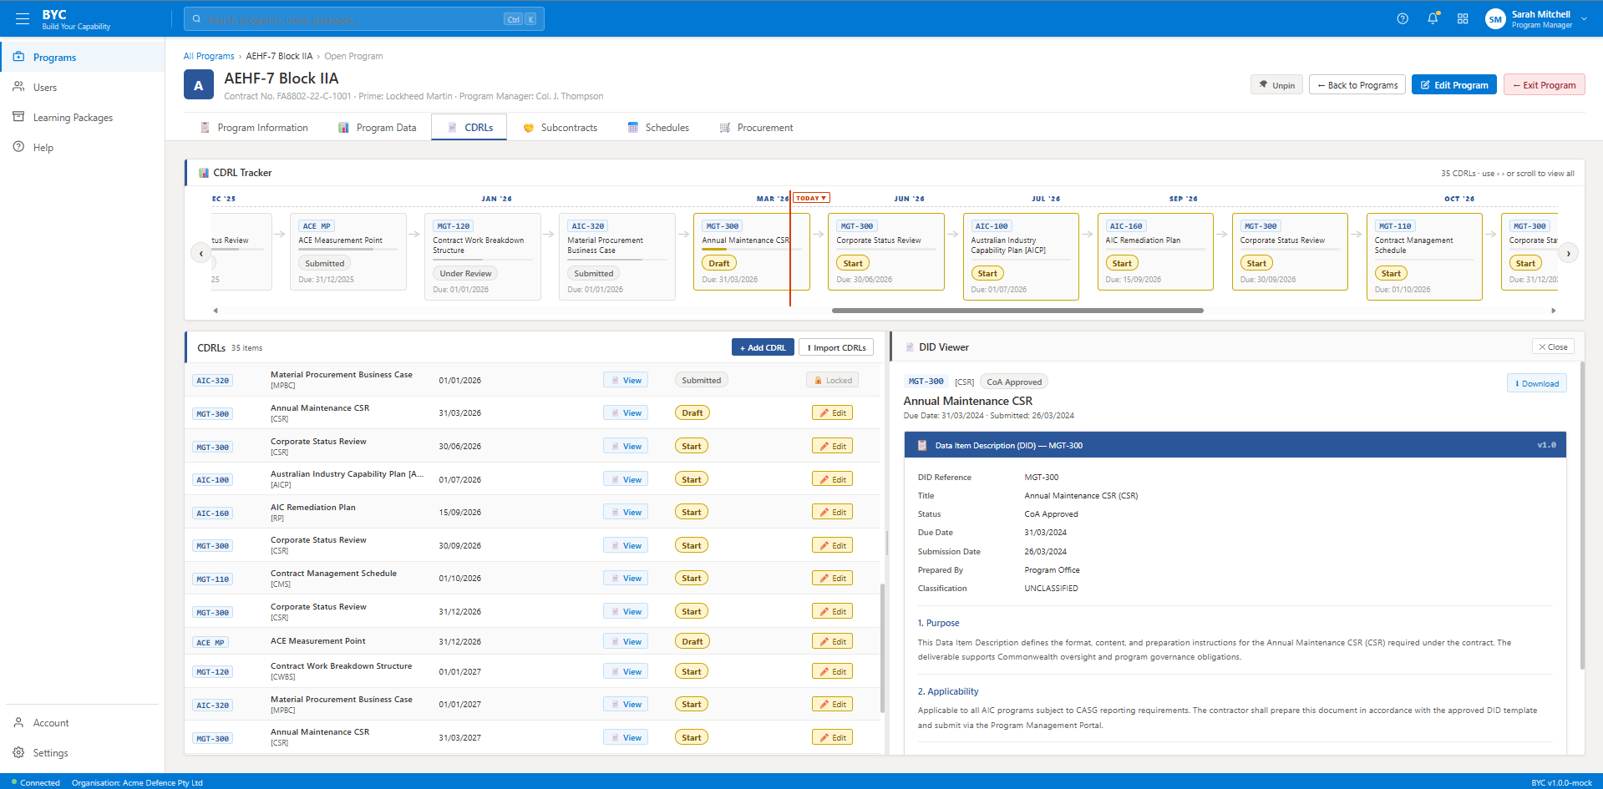The height and width of the screenshot is (789, 1603).
Task: Click the CoA Approved status badge
Action: point(1014,382)
